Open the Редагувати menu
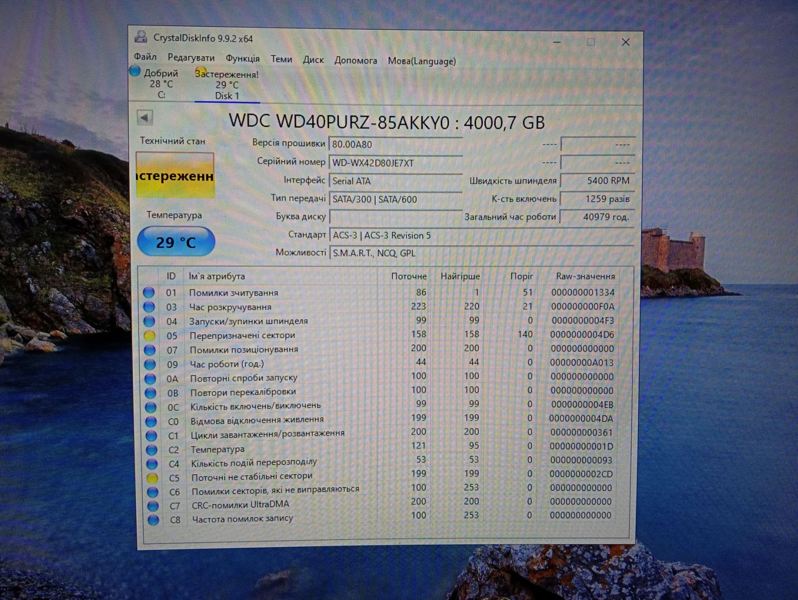This screenshot has height=600, width=798. pos(191,58)
